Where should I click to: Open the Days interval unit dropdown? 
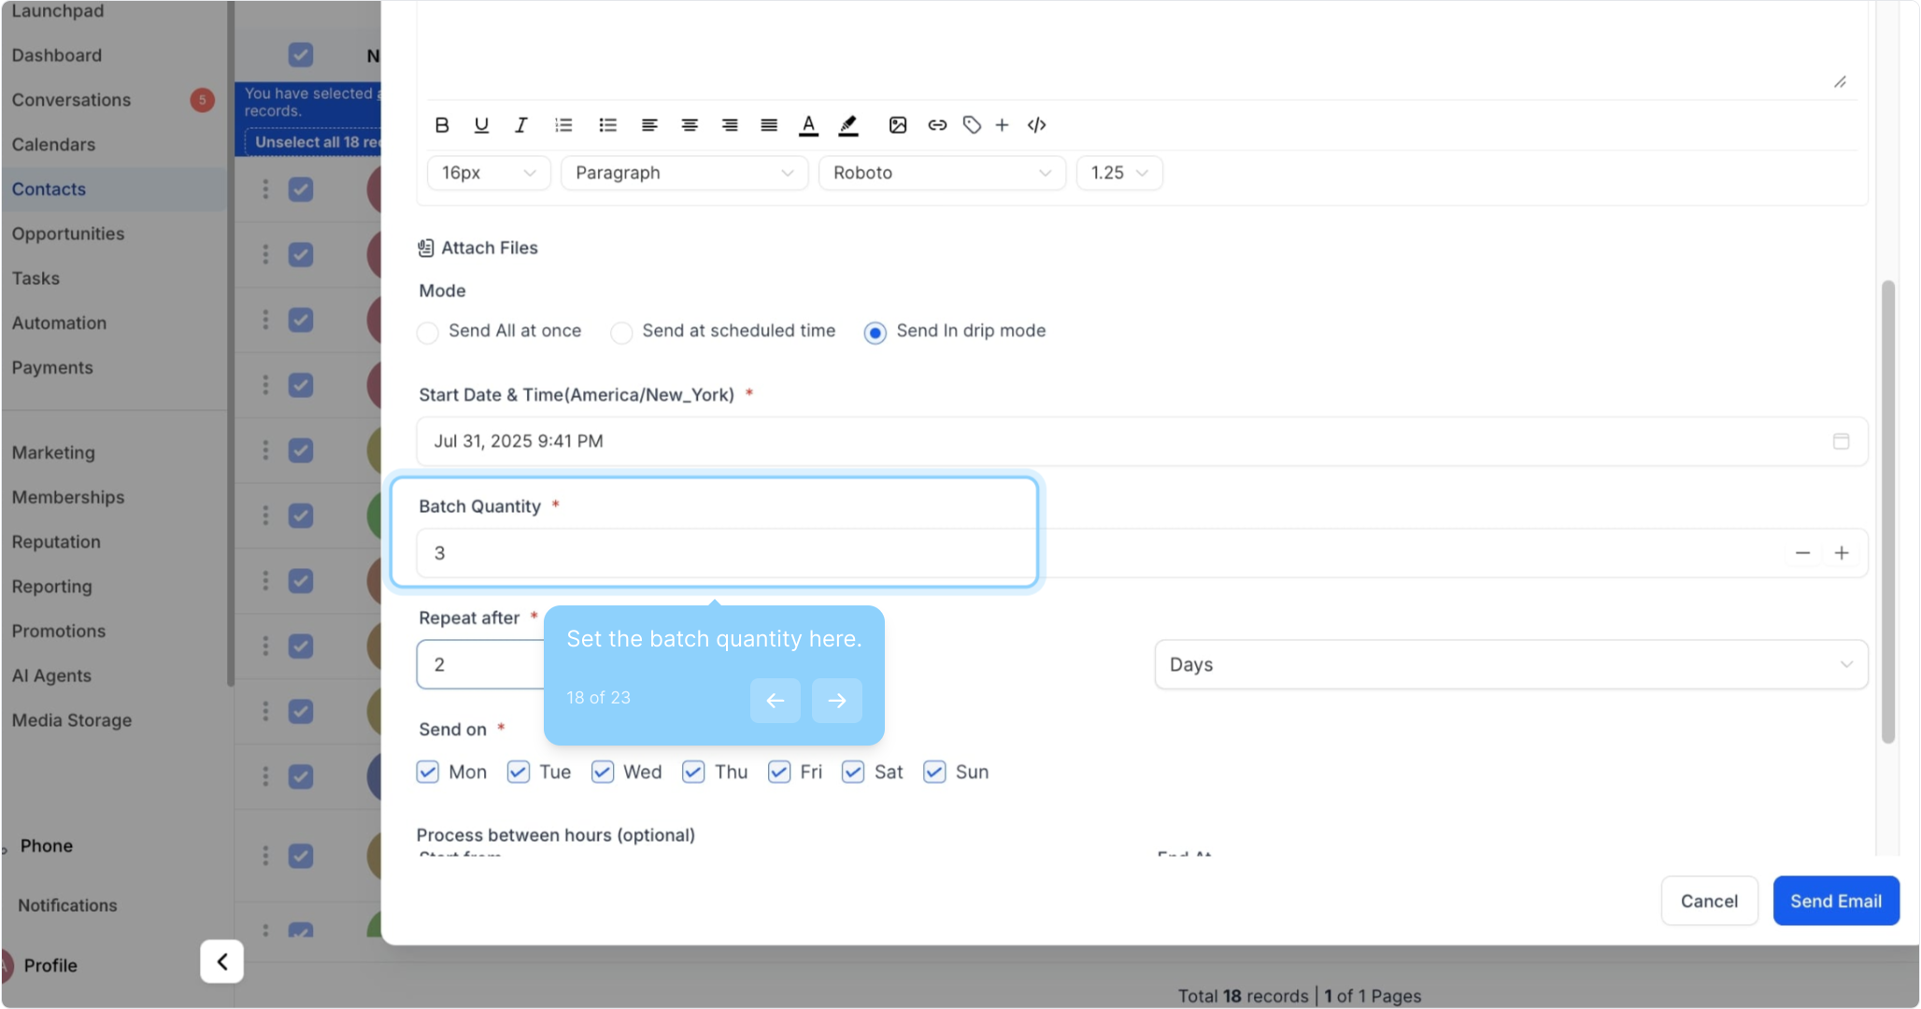(x=1510, y=664)
